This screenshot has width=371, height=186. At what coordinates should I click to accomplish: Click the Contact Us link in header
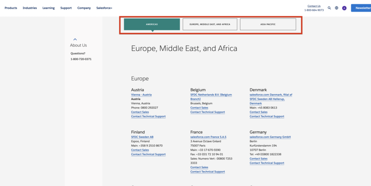(314, 6)
